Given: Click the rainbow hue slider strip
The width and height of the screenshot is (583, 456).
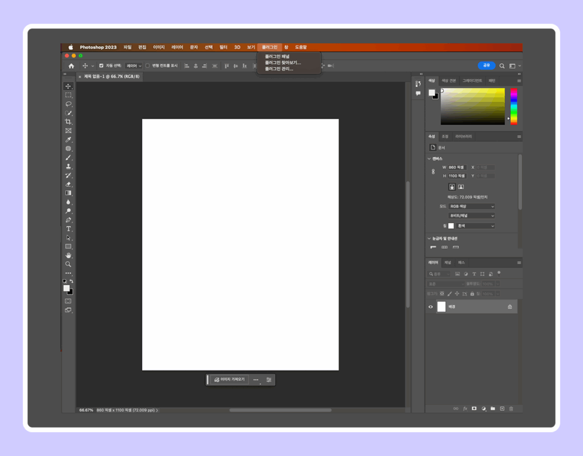Looking at the screenshot, I should point(514,106).
